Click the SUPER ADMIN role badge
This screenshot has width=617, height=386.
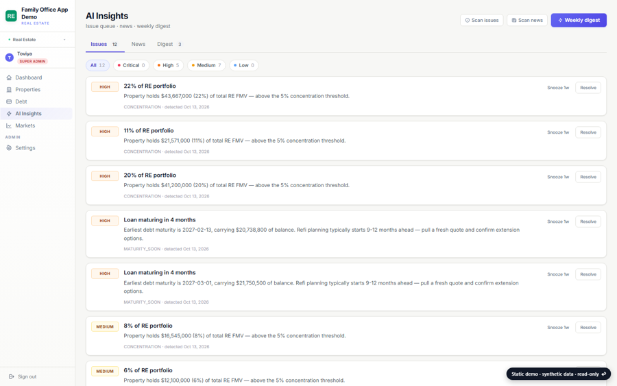32,62
